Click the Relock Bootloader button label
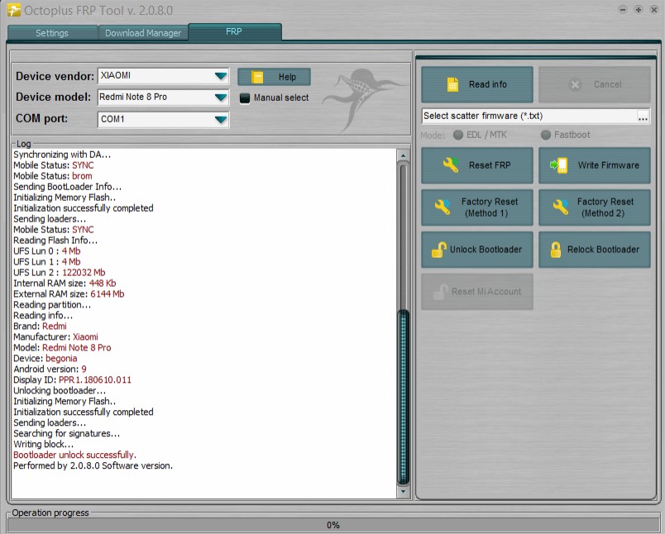The image size is (665, 534). (x=603, y=249)
